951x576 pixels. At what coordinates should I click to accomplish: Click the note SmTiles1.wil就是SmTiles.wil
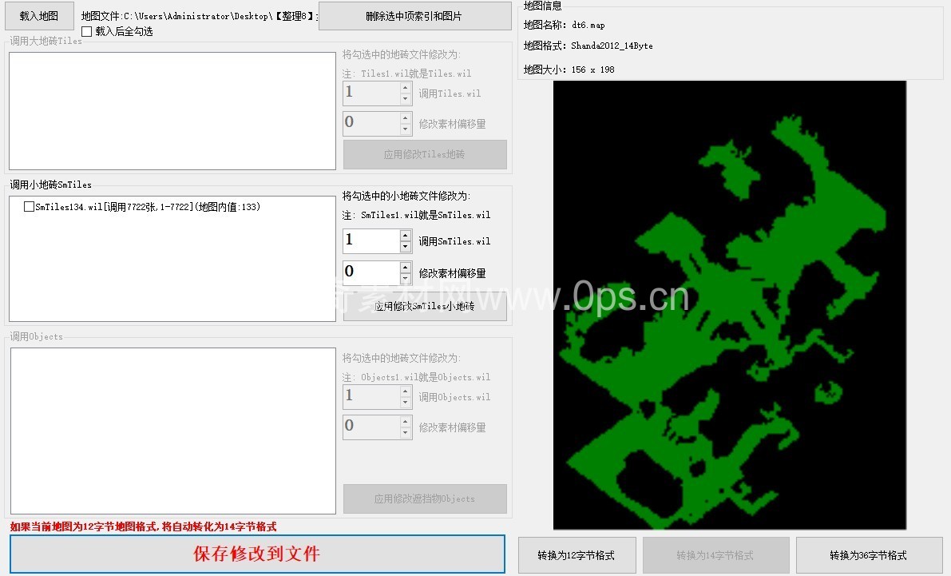click(x=416, y=215)
